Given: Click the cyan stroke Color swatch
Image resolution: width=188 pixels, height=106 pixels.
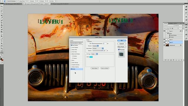Looking at the screenshot, I should pyautogui.click(x=91, y=57).
